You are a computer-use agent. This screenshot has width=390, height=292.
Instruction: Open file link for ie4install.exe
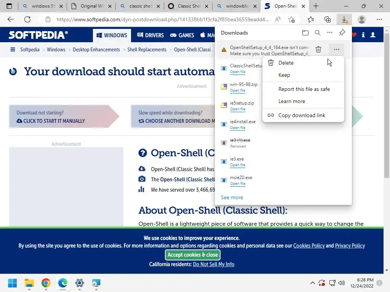pos(238,128)
